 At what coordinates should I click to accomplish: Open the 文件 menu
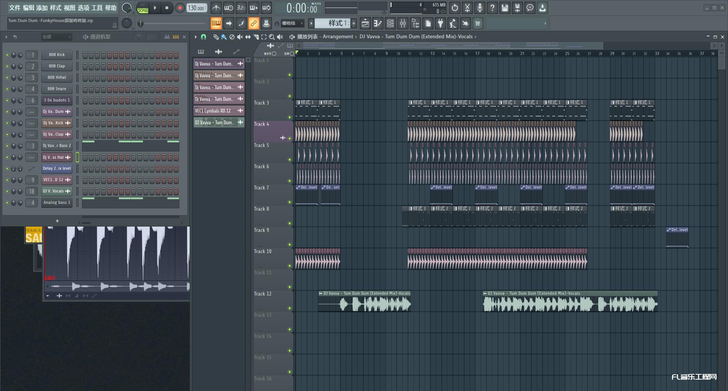point(15,8)
